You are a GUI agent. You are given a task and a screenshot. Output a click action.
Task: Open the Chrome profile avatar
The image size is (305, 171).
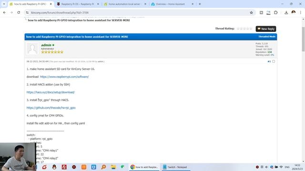click(294, 12)
